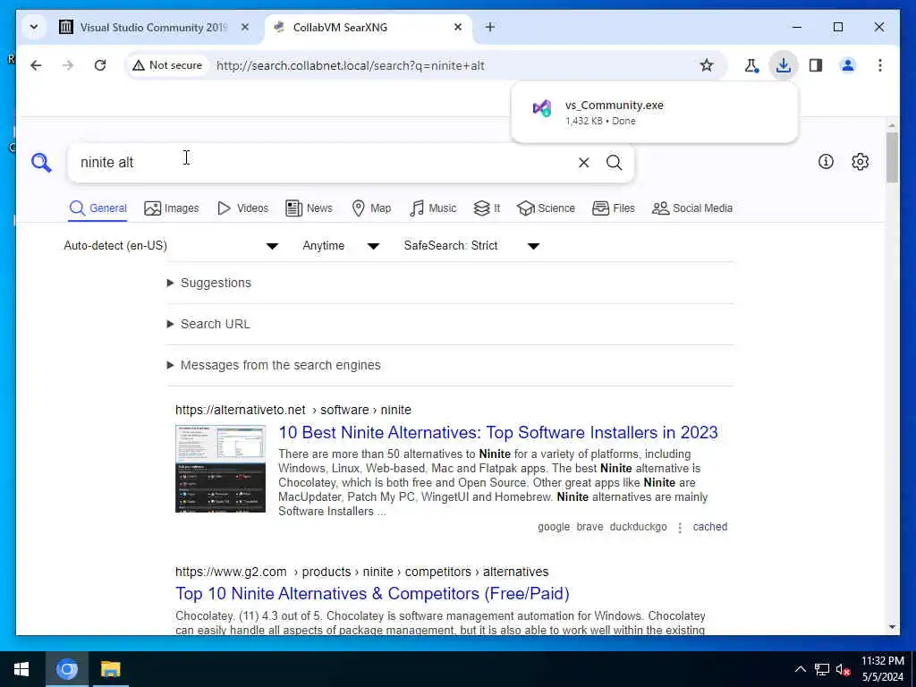Click the alternativeto.net result URL

point(293,410)
